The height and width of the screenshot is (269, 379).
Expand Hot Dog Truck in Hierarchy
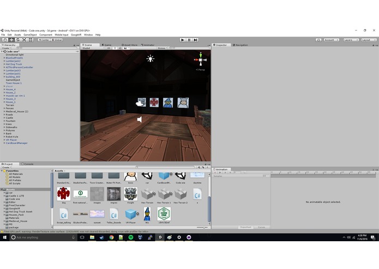click(4, 64)
